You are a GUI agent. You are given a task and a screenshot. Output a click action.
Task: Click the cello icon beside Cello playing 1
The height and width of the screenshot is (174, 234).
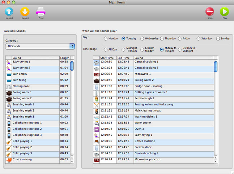click(x=9, y=142)
